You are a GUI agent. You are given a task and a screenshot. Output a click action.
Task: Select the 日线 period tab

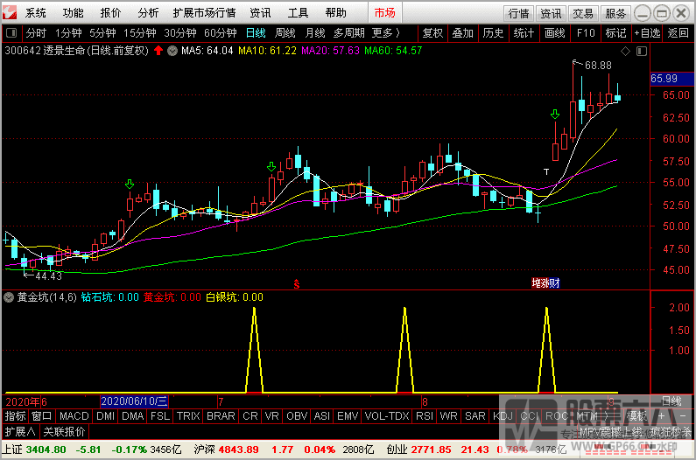point(256,33)
